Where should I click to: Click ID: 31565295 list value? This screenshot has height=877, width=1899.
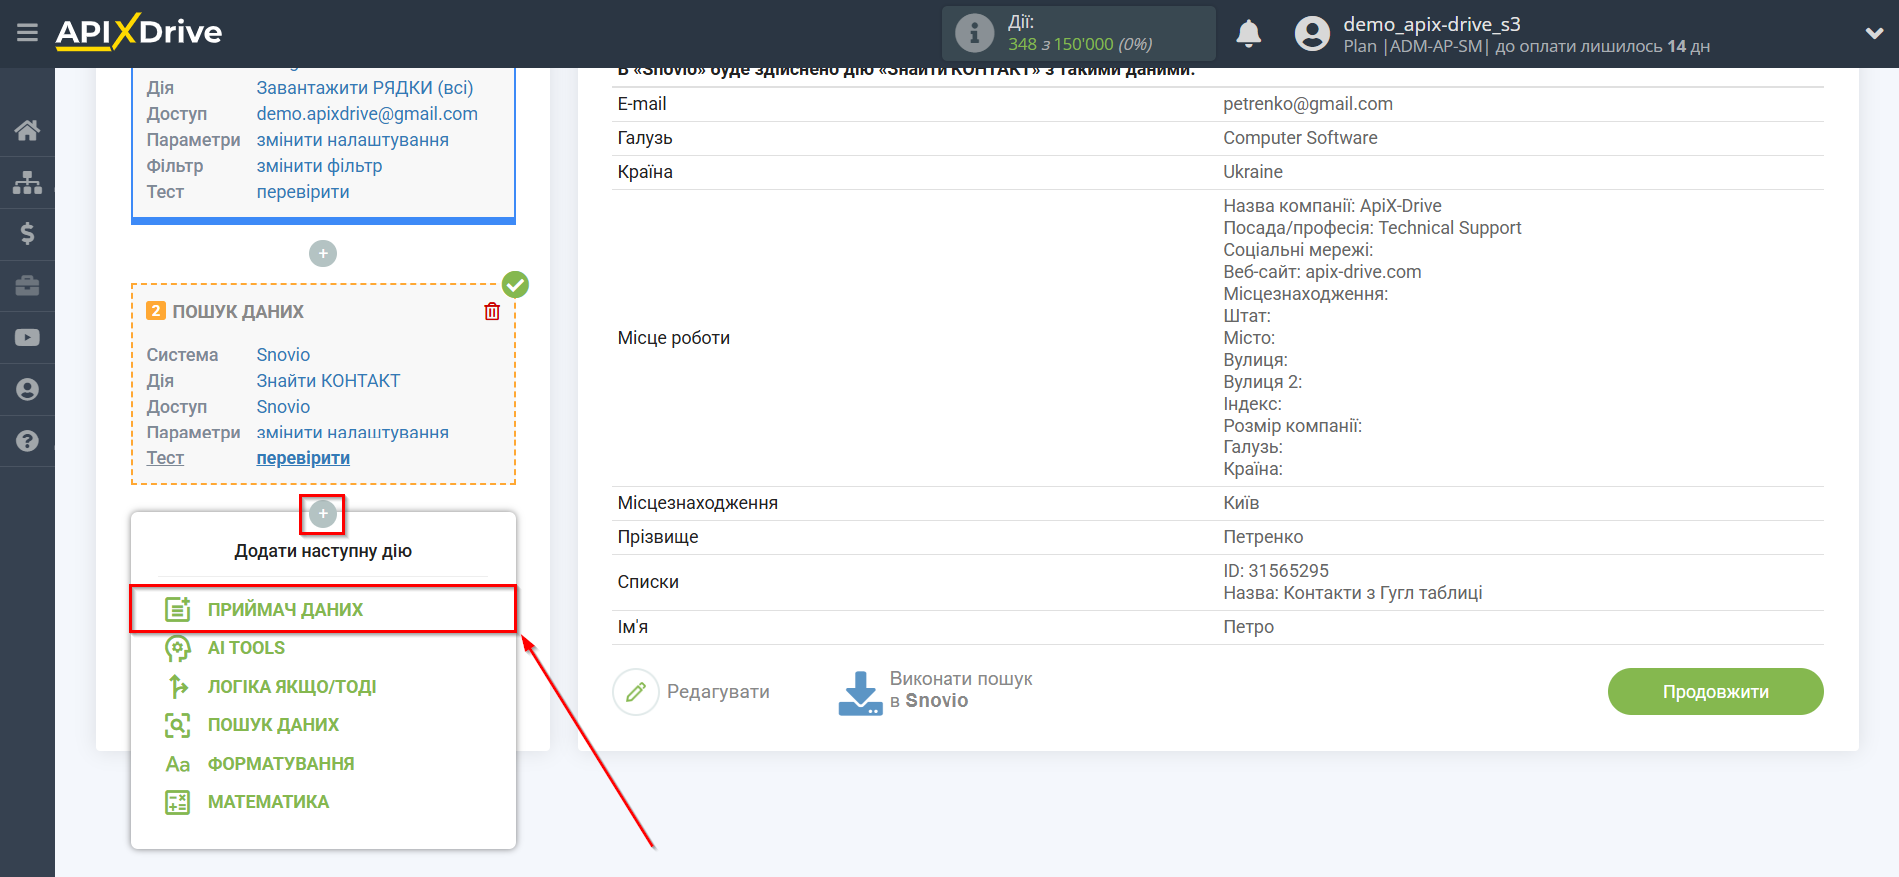1276,571
